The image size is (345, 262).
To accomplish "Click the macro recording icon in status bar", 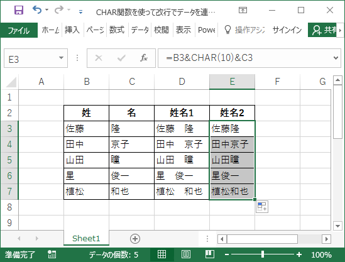I will (x=52, y=254).
